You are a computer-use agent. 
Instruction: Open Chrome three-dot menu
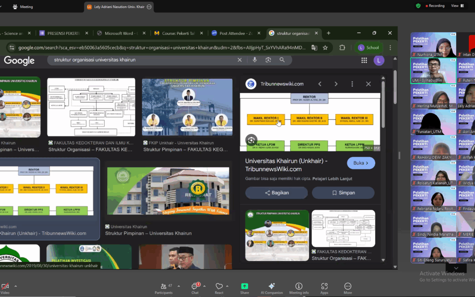click(x=390, y=48)
